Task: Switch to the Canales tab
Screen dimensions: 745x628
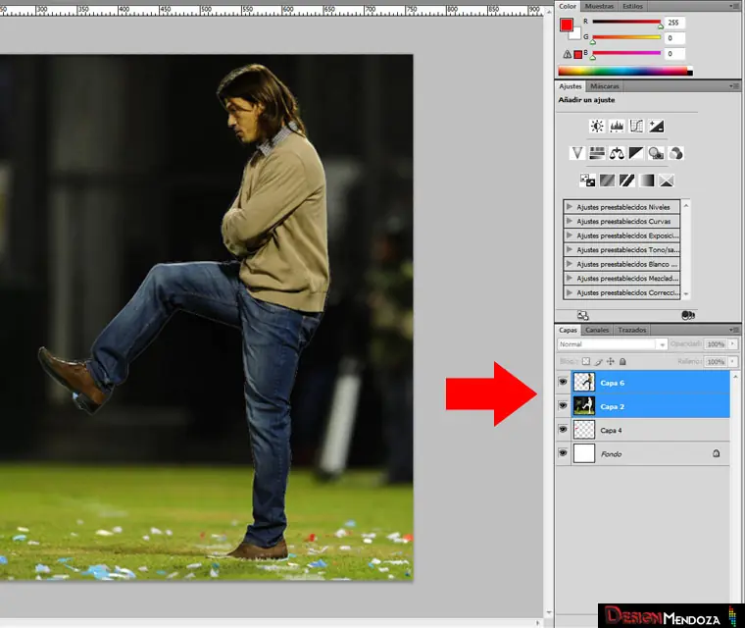Action: pyautogui.click(x=597, y=330)
